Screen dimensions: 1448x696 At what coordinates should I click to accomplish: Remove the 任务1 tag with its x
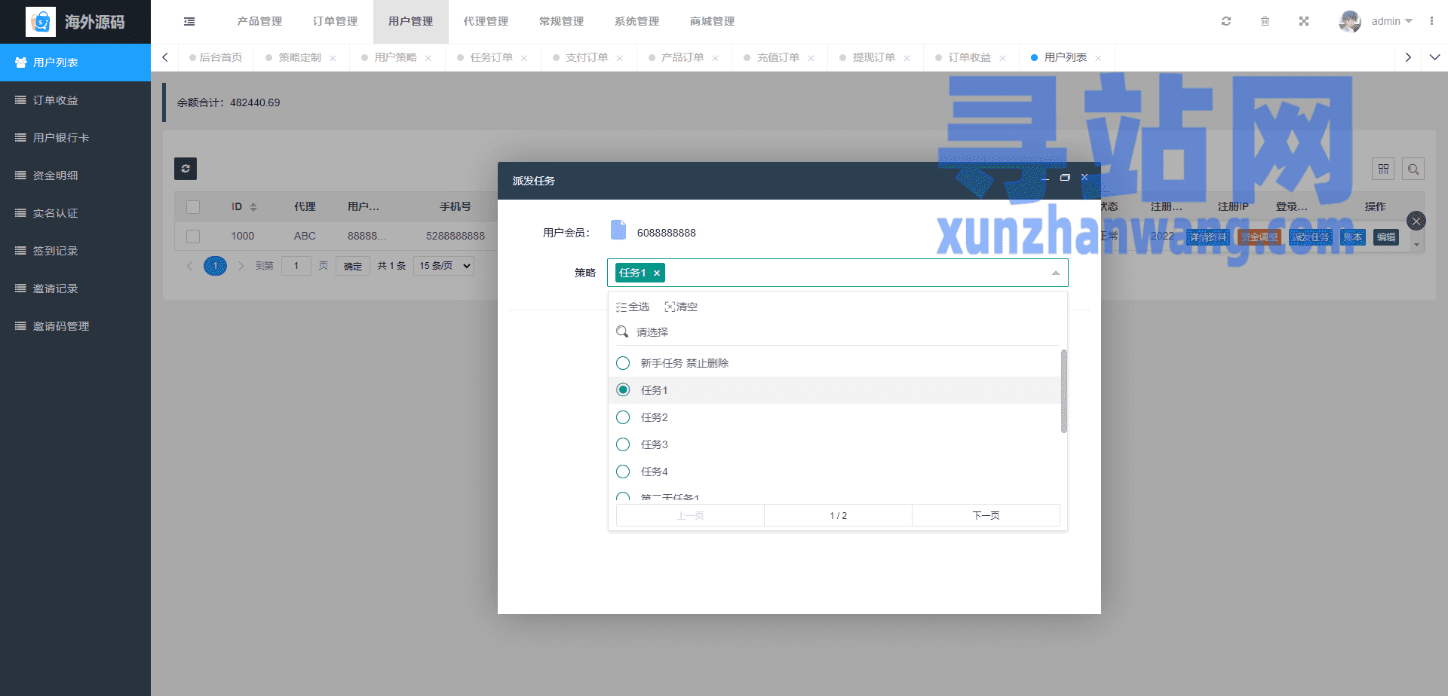click(657, 273)
